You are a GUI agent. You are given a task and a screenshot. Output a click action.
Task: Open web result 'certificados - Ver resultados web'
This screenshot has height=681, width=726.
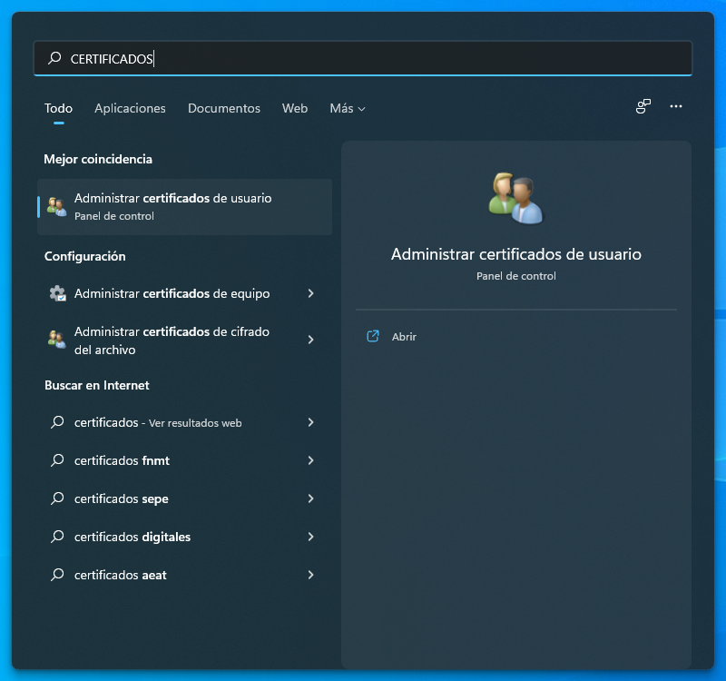point(185,422)
